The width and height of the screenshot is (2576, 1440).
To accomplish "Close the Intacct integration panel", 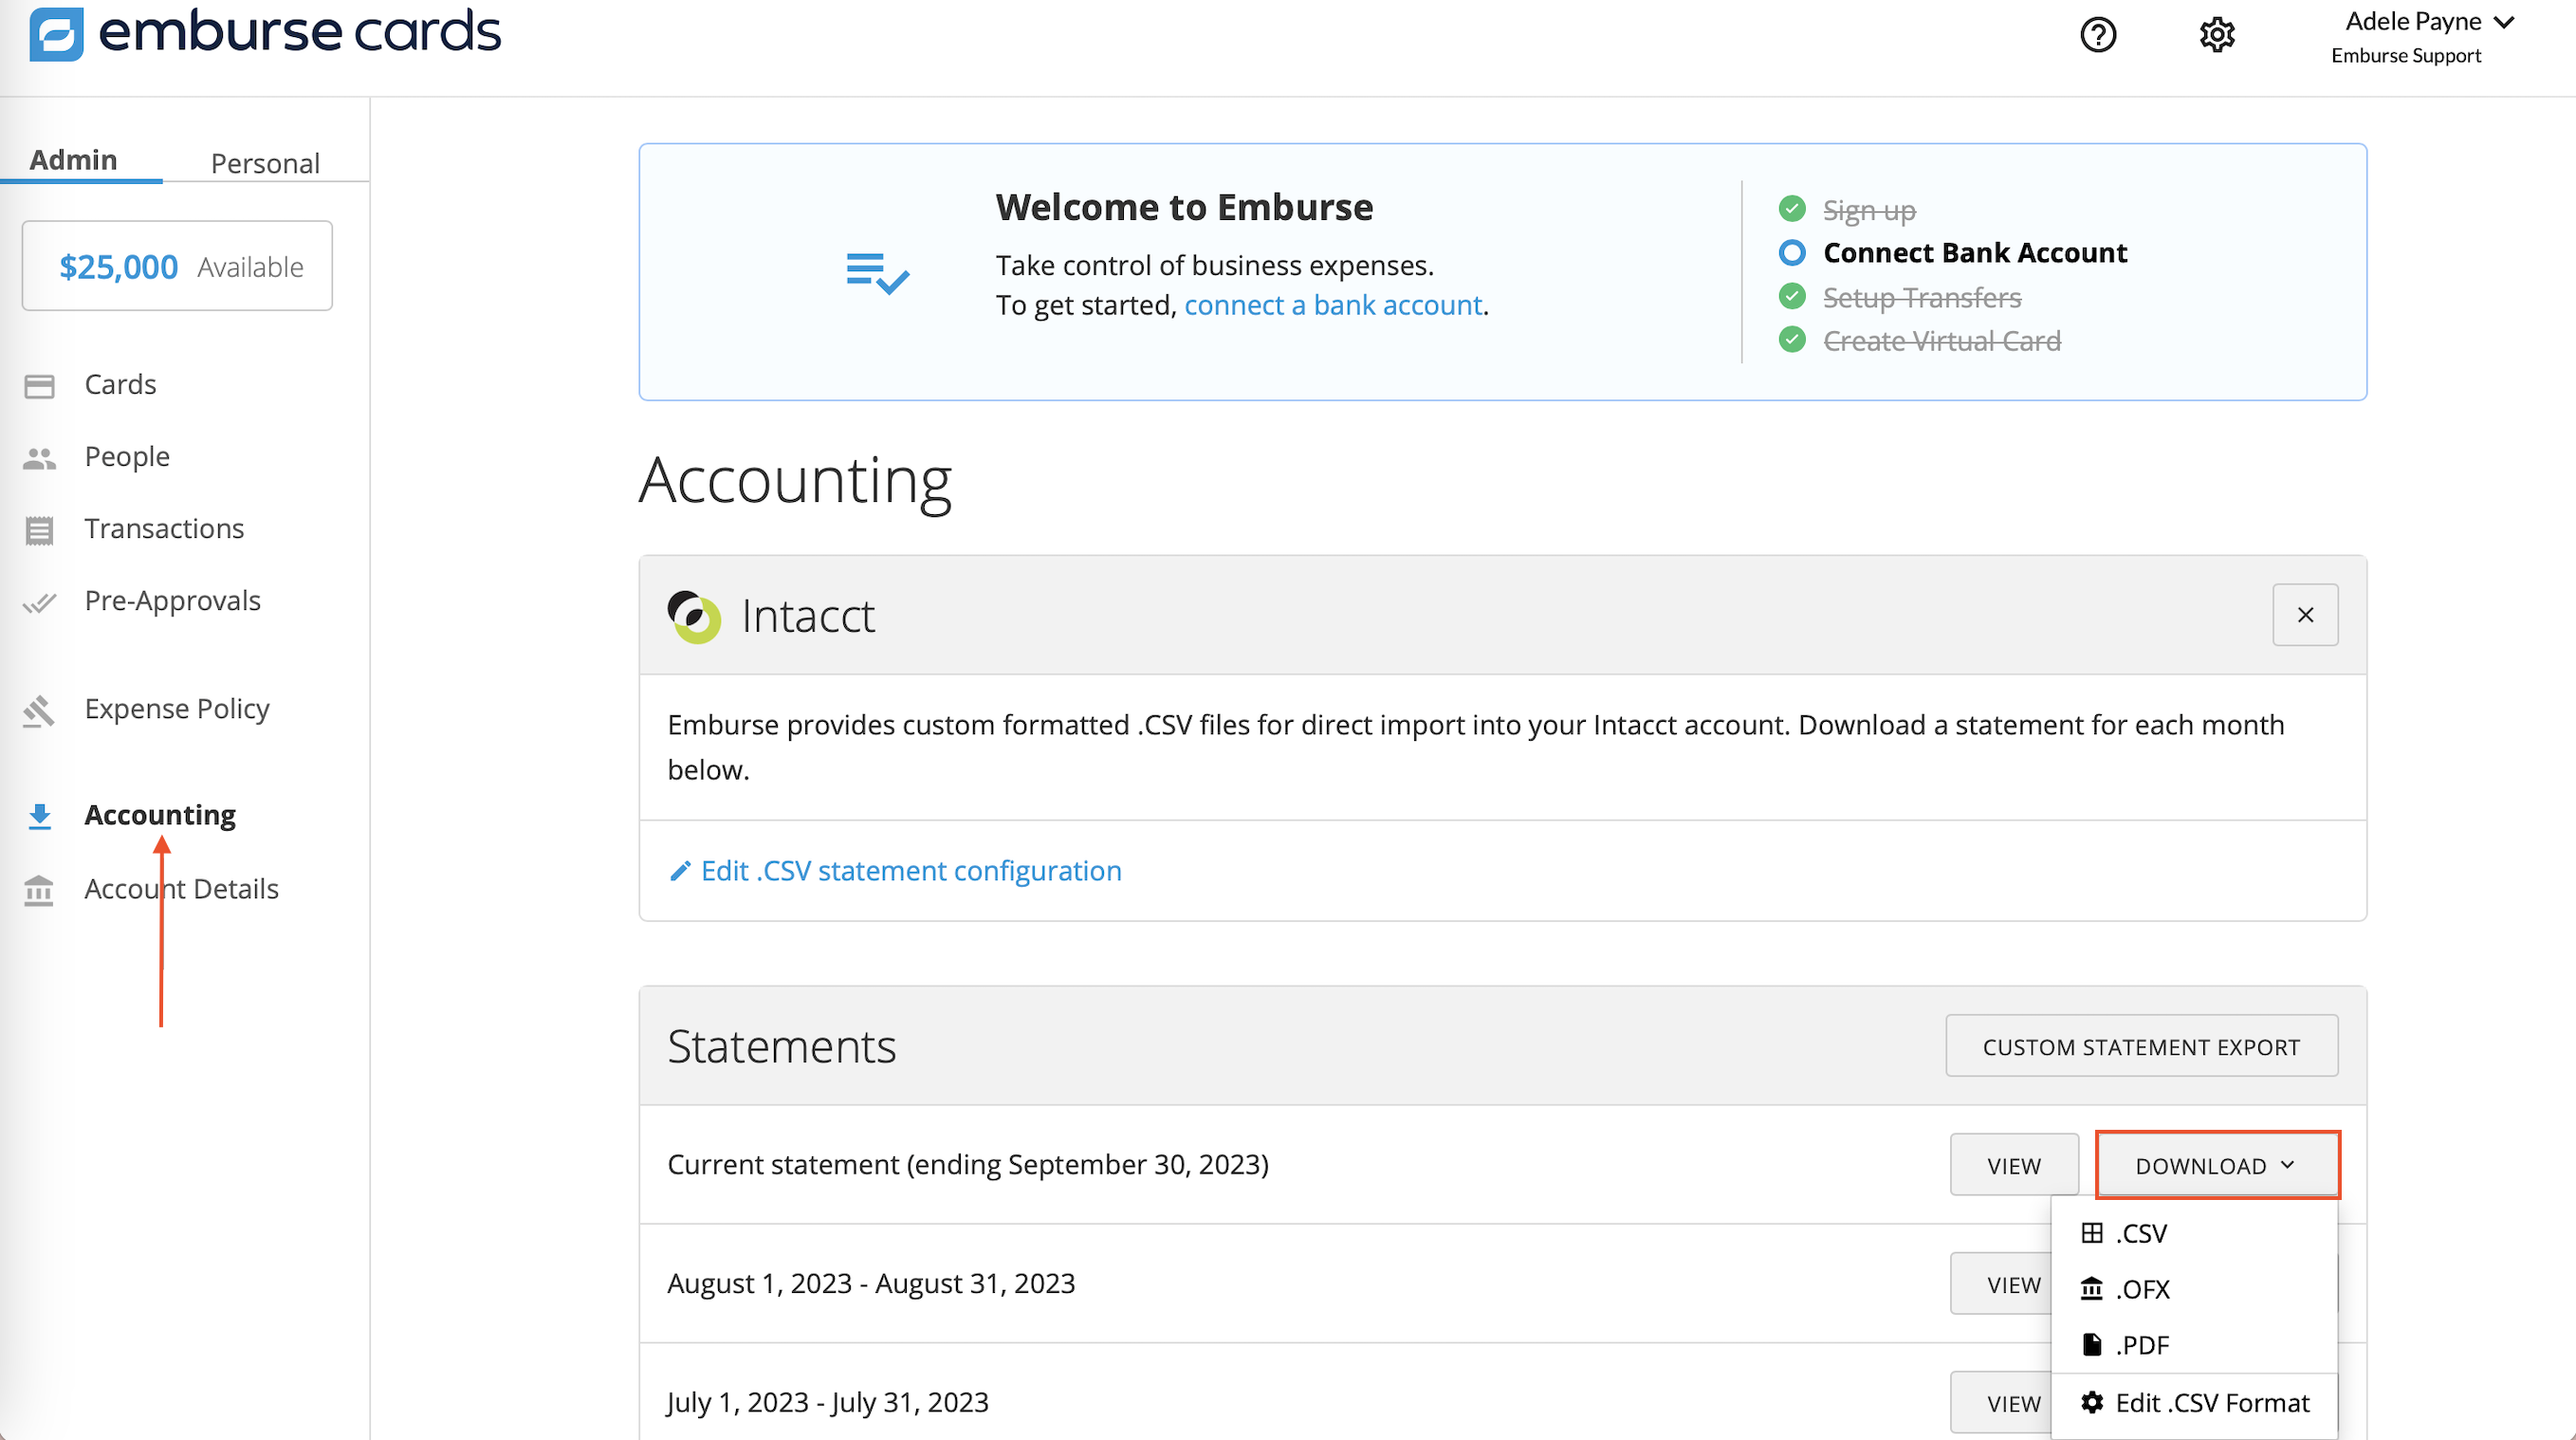I will point(2305,615).
